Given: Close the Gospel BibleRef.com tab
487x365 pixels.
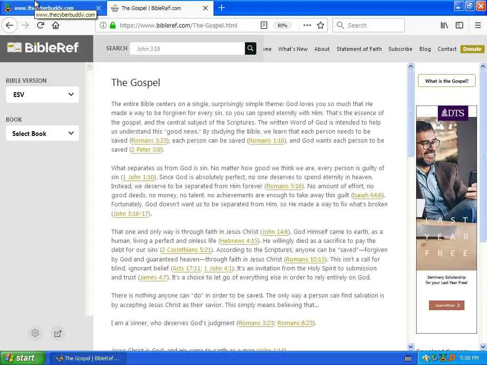Looking at the screenshot, I should 205,8.
